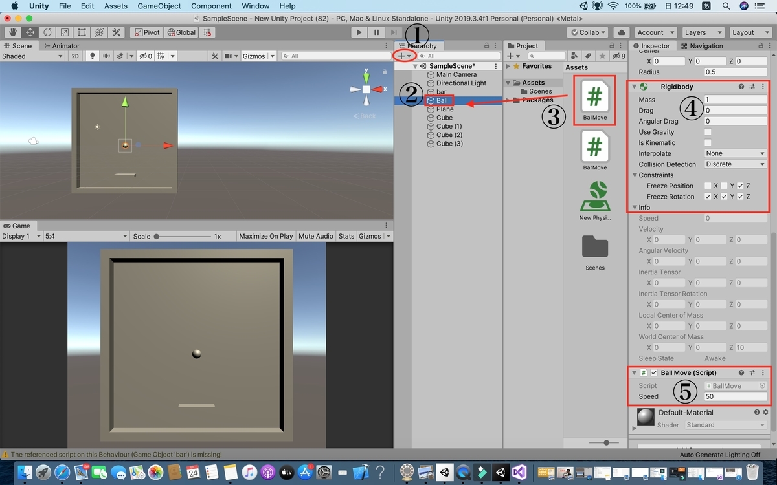Select the Hand tool in the toolbar
This screenshot has width=777, height=485.
[x=13, y=32]
